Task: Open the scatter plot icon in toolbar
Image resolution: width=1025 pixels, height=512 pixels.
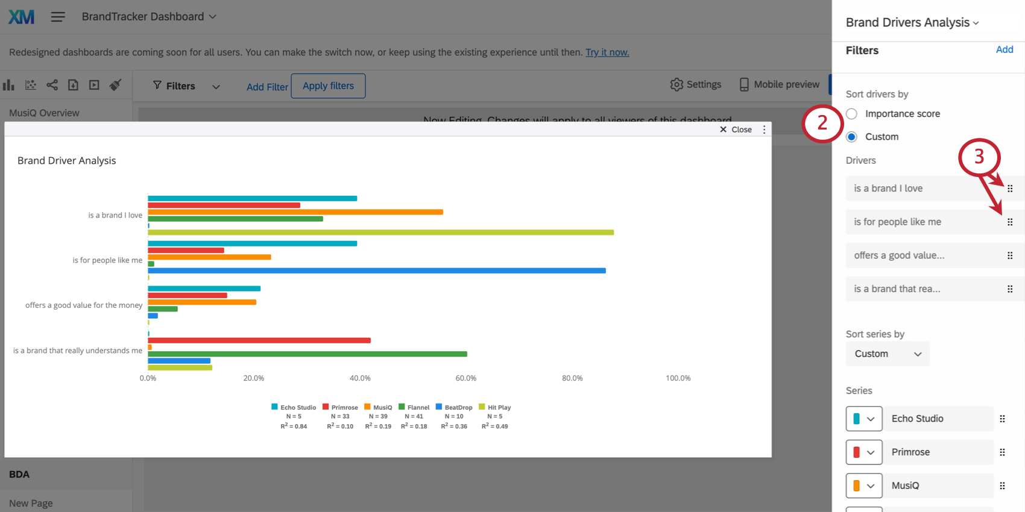Action: click(x=30, y=85)
